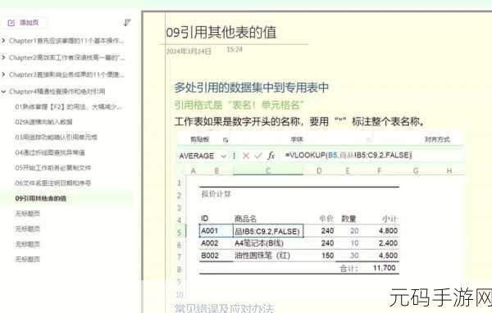Click the cell 油性圆珠笔(红)
Screen dimensions: 492x313
[x=262, y=256]
